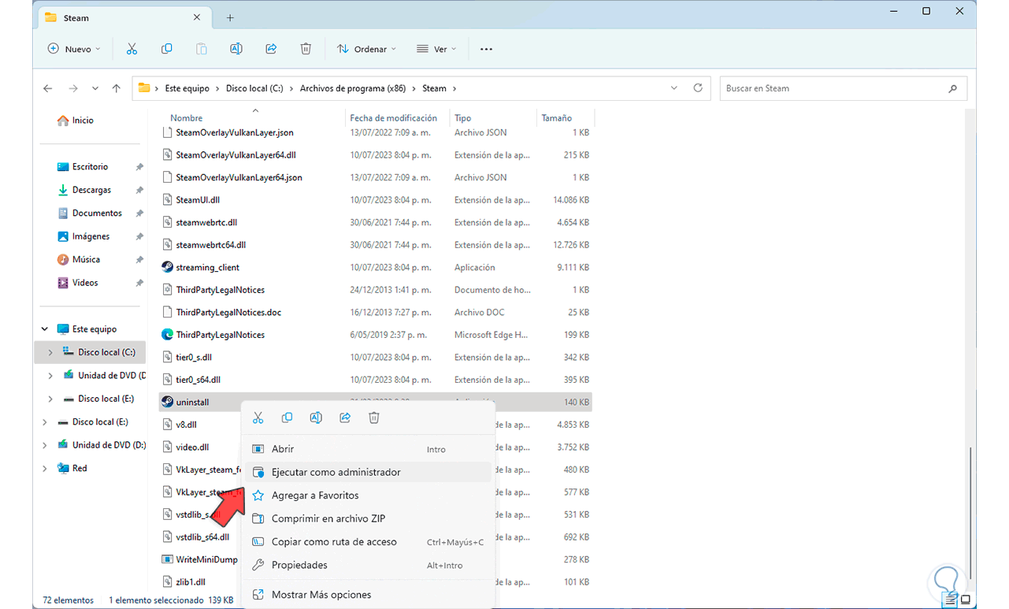This screenshot has width=1009, height=609.
Task: Click the file icon beside zlib1.dll
Action: click(167, 581)
